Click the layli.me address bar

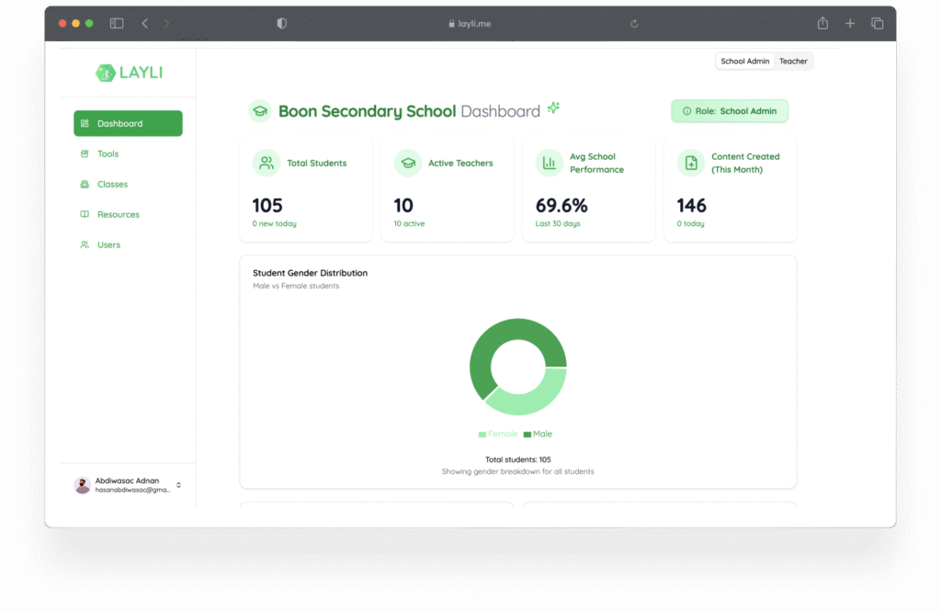tap(469, 24)
